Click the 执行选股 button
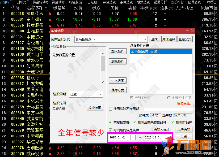The width and height of the screenshot is (219, 157). click(x=184, y=130)
